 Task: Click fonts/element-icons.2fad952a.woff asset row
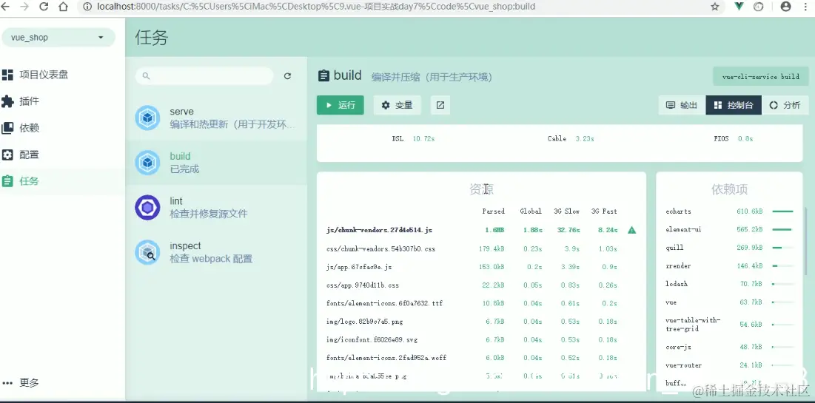[481, 358]
